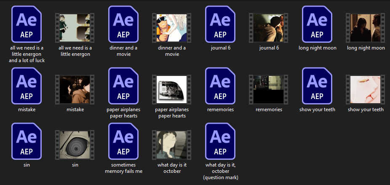Select 'all we need is a little energon' video thumbnail
The image size is (390, 185).
[x=75, y=28]
